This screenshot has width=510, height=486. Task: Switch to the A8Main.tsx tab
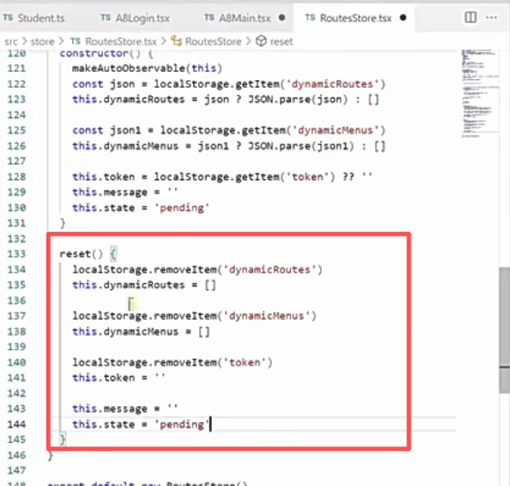coord(244,18)
